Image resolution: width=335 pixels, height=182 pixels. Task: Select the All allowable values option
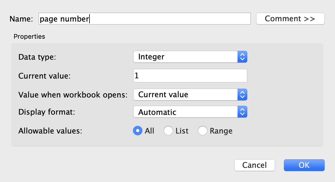[138, 131]
